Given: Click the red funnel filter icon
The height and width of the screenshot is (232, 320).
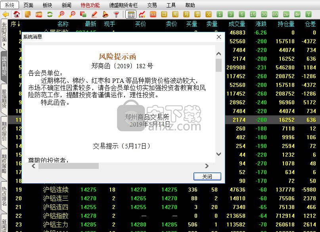Looking at the screenshot, I should coord(116,14).
